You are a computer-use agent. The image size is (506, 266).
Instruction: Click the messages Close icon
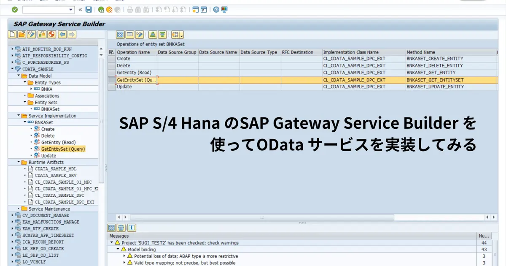point(112,228)
